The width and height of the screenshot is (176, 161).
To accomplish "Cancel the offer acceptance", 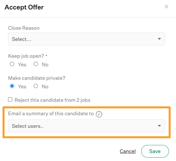I will click(128, 151).
